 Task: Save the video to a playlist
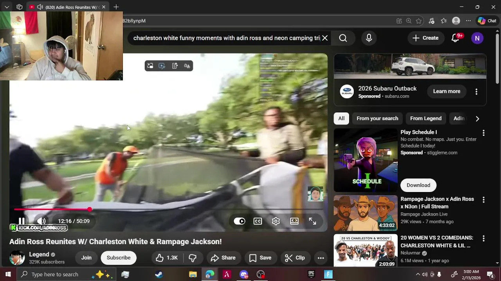(x=260, y=258)
